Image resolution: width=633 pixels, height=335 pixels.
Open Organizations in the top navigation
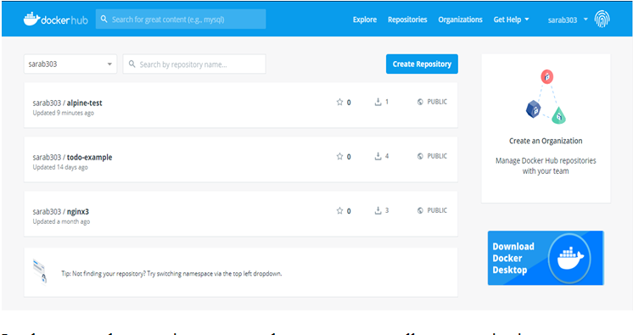pos(460,20)
